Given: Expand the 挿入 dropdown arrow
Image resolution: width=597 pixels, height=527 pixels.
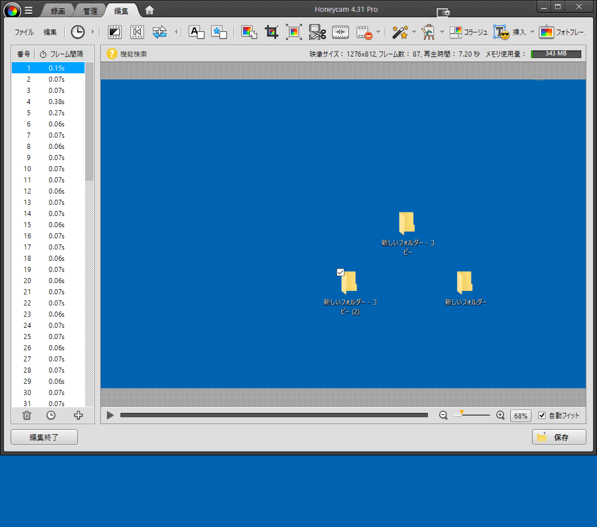Looking at the screenshot, I should (x=532, y=32).
